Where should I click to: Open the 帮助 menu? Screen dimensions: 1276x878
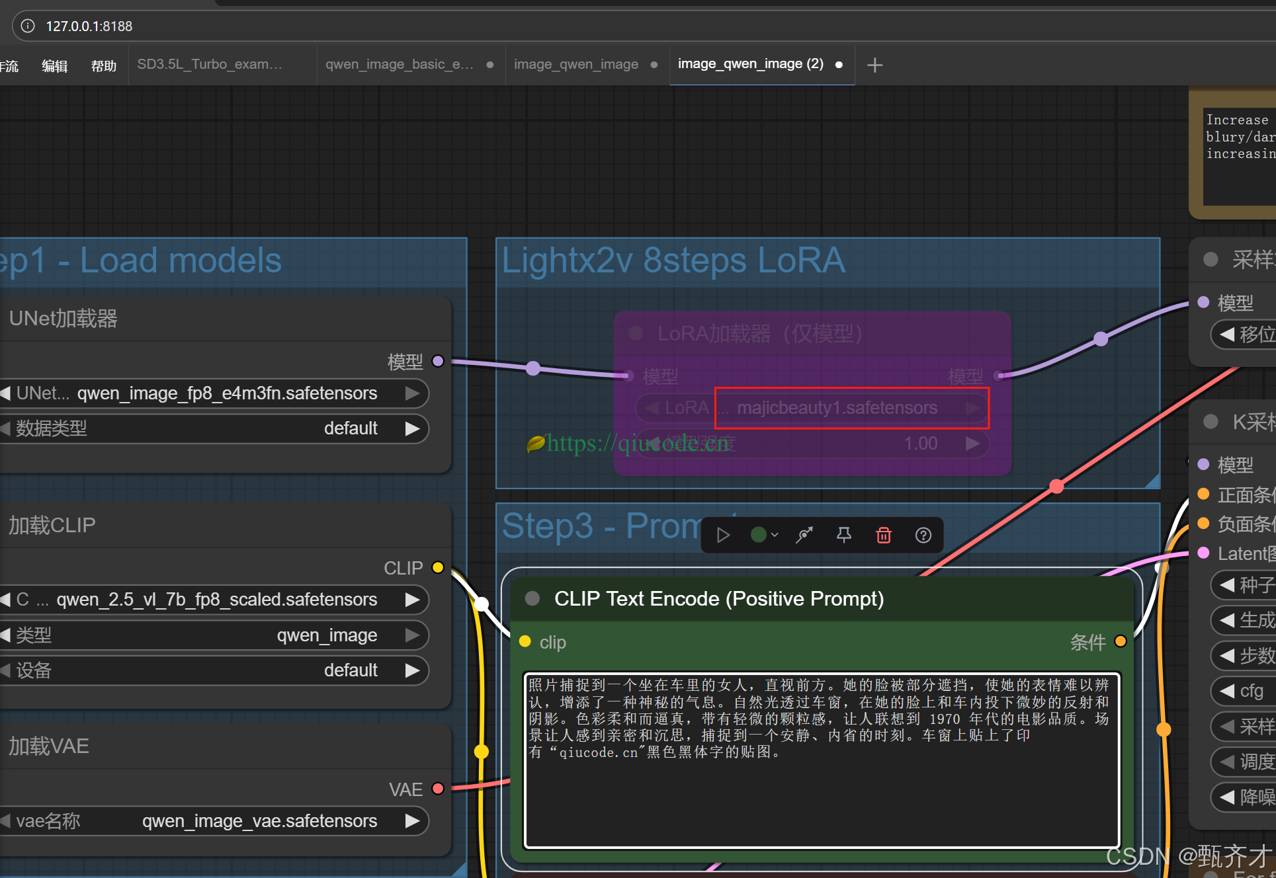104,65
